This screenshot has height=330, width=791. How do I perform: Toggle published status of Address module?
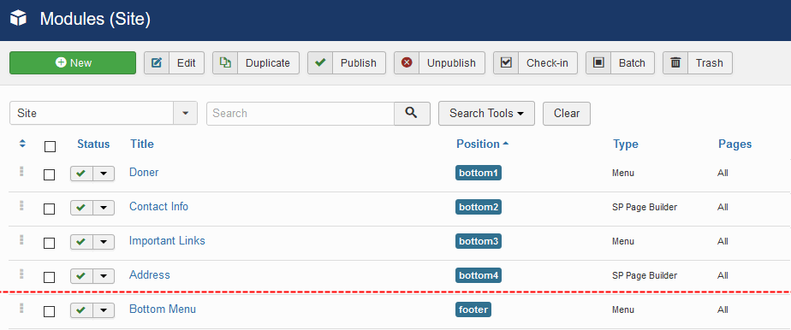pos(81,276)
